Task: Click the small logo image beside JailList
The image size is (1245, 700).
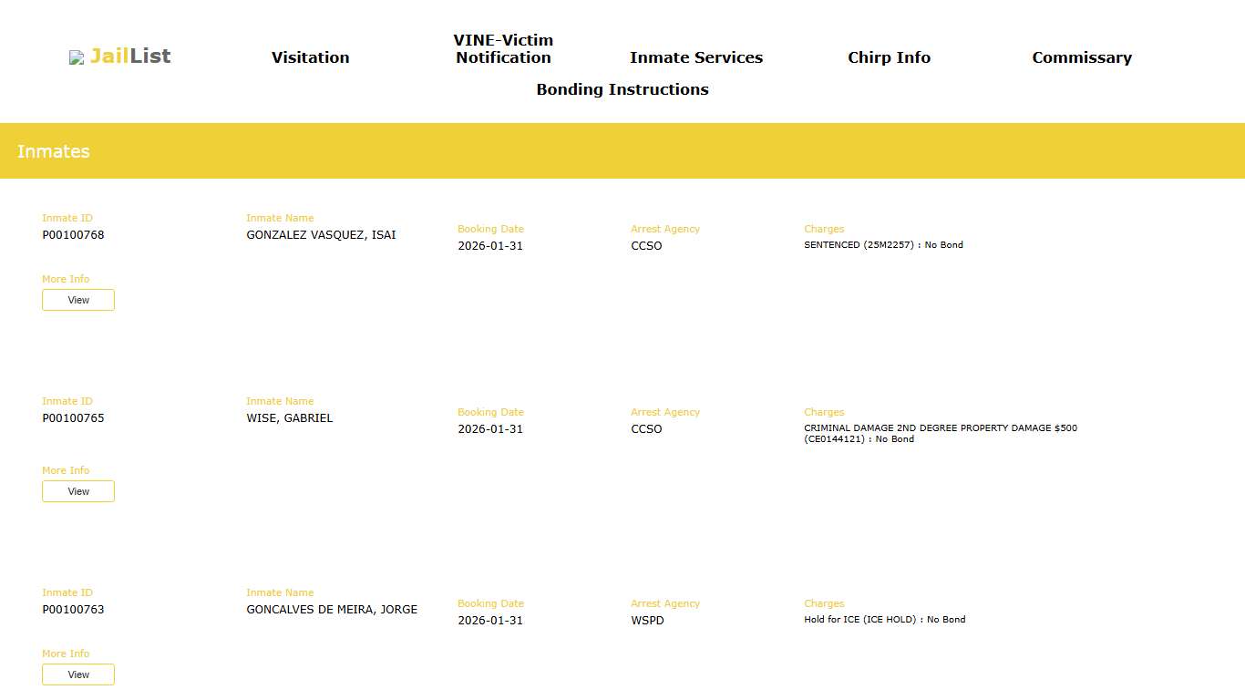Action: tap(77, 57)
